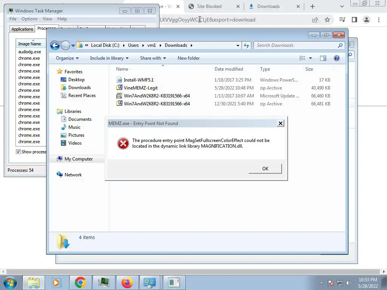Open Videos library
Viewport: 387px width, 290px height.
point(75,143)
